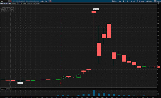Click the AMC 1 Y 1D chart title
This screenshot has height=98, width=161.
coord(6,3)
